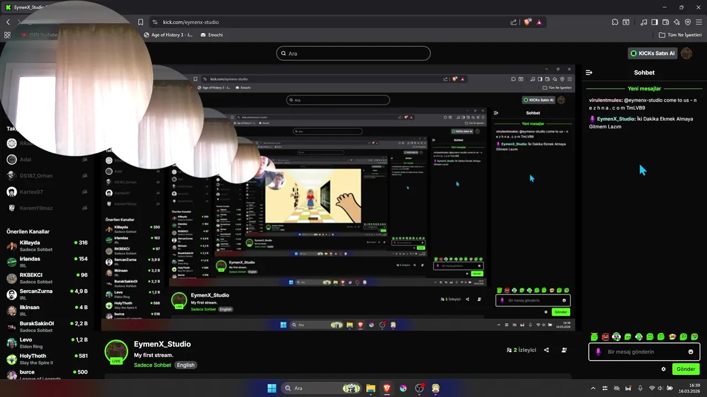
Task: Open SercanZurna recommended channel
Action: [x=47, y=294]
